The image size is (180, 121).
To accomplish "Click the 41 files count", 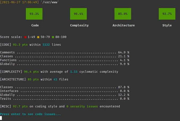I will 55,79.
